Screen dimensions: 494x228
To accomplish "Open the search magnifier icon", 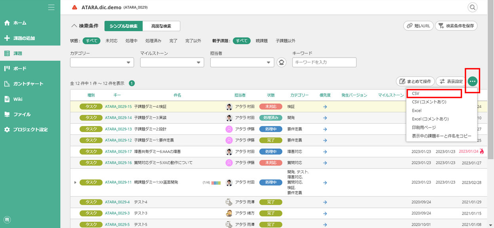I will (x=473, y=7).
